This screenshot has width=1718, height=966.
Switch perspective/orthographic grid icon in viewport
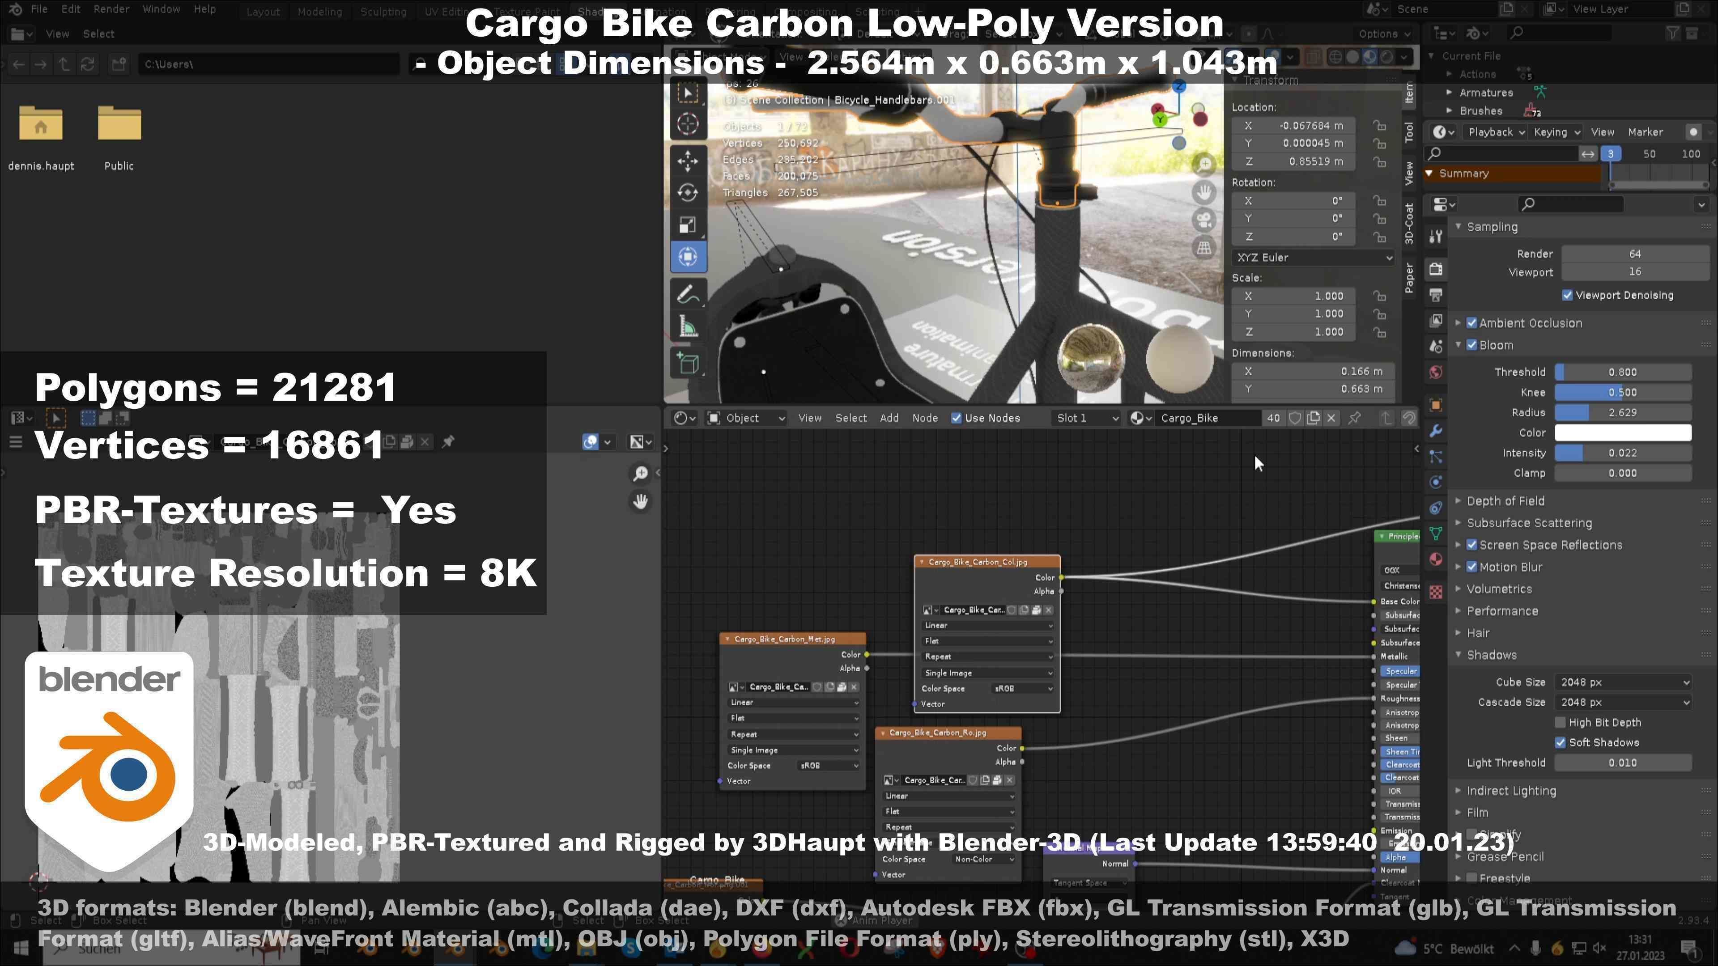1204,248
